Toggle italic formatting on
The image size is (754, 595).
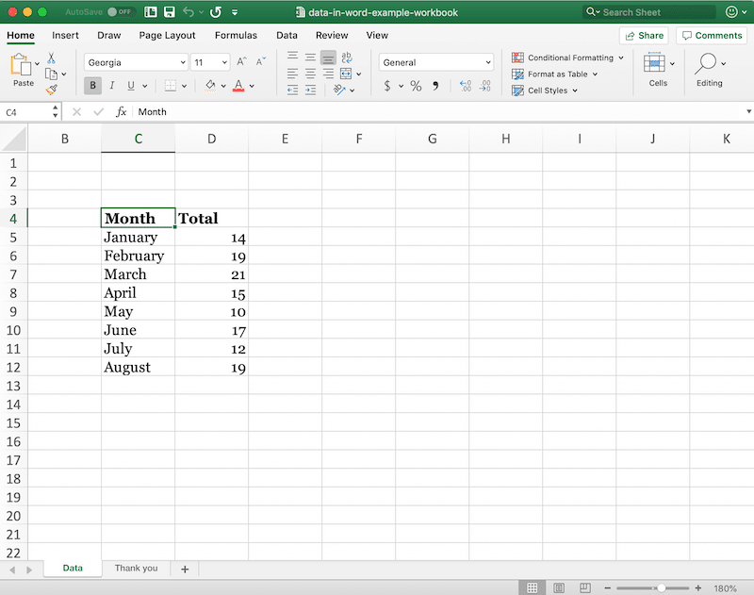(112, 85)
